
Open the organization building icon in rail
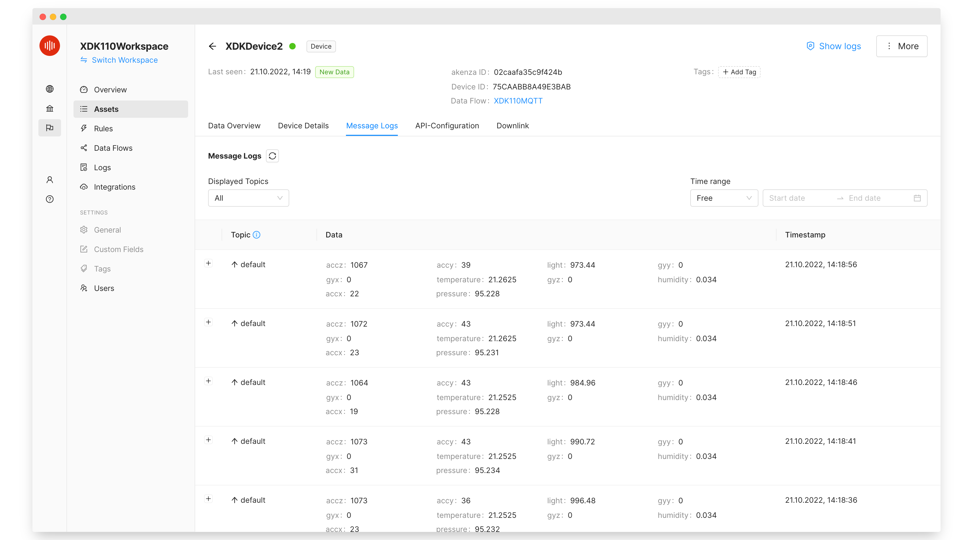[49, 109]
